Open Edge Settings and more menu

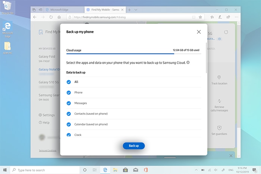tap(236, 17)
